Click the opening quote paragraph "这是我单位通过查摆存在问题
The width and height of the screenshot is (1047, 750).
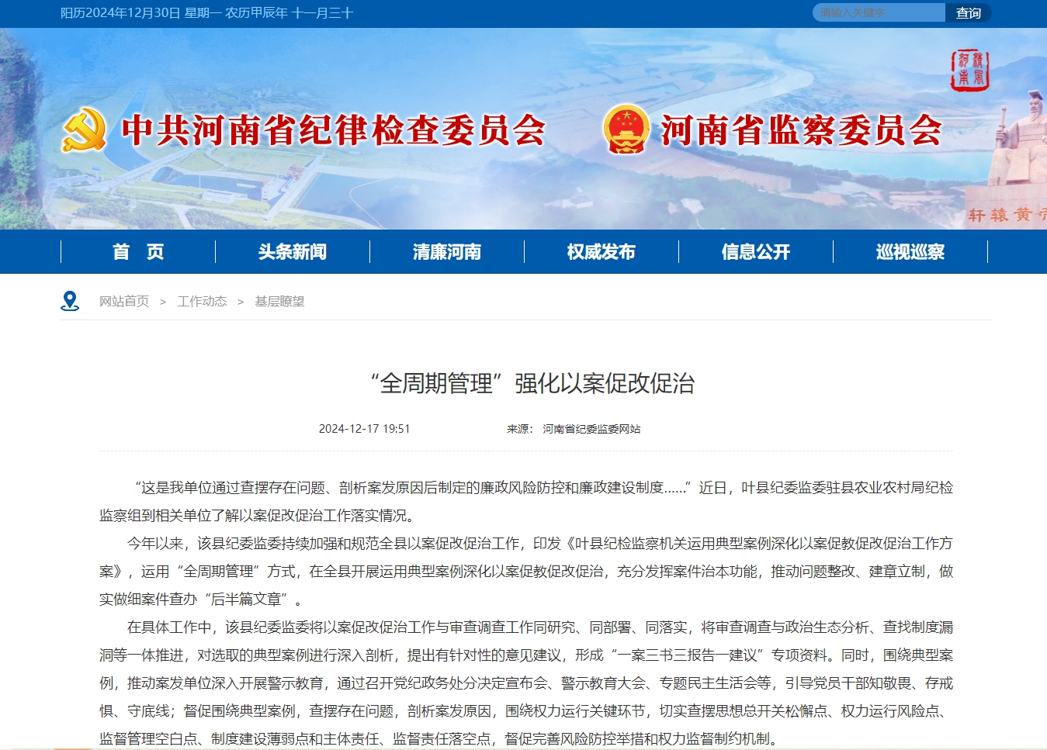click(x=526, y=502)
